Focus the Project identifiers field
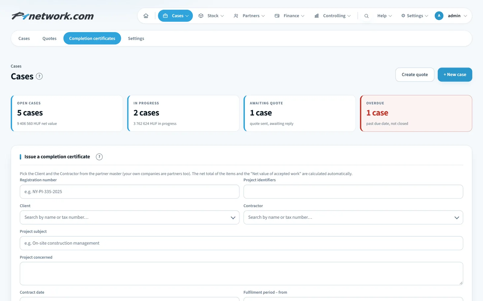 coord(353,192)
